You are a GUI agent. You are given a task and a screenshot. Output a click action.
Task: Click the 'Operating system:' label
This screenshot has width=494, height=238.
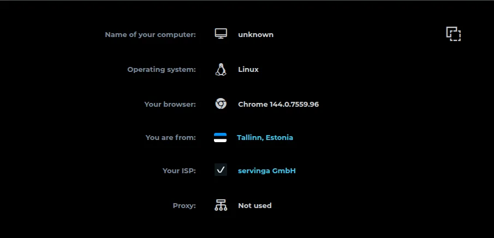[162, 69]
